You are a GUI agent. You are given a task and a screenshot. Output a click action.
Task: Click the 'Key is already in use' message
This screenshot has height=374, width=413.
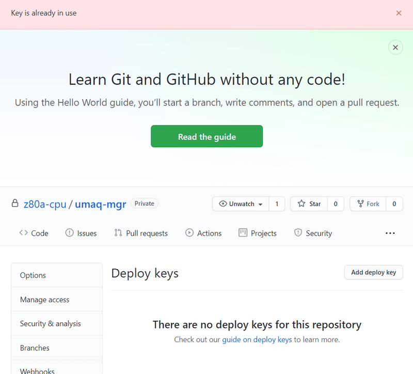coord(44,13)
